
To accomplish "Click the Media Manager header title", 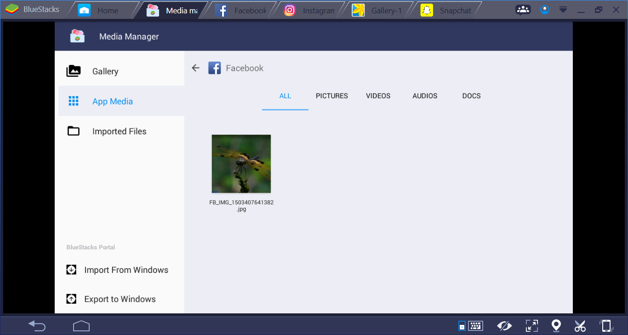I will click(x=129, y=37).
